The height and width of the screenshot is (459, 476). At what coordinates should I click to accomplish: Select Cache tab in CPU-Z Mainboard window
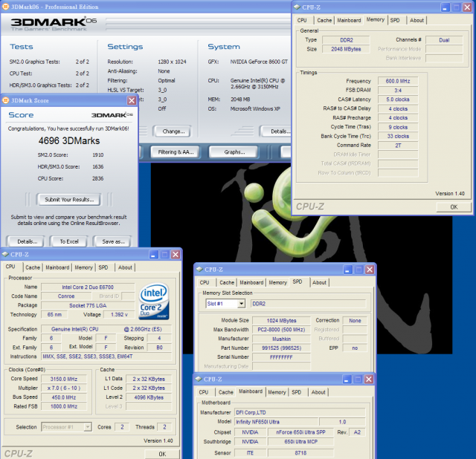tap(226, 392)
